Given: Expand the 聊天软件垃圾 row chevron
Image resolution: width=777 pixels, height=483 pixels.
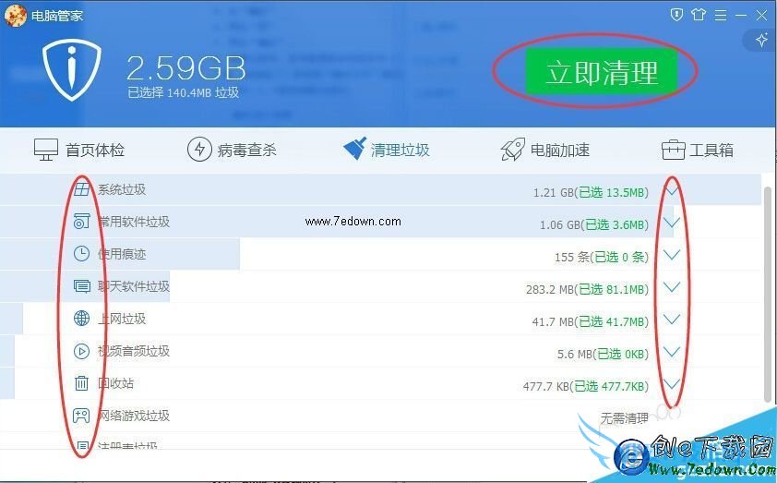Looking at the screenshot, I should pos(672,287).
